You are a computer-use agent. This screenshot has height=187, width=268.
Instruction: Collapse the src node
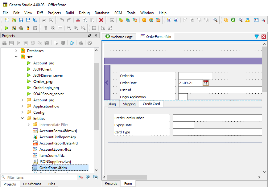[x=16, y=57]
